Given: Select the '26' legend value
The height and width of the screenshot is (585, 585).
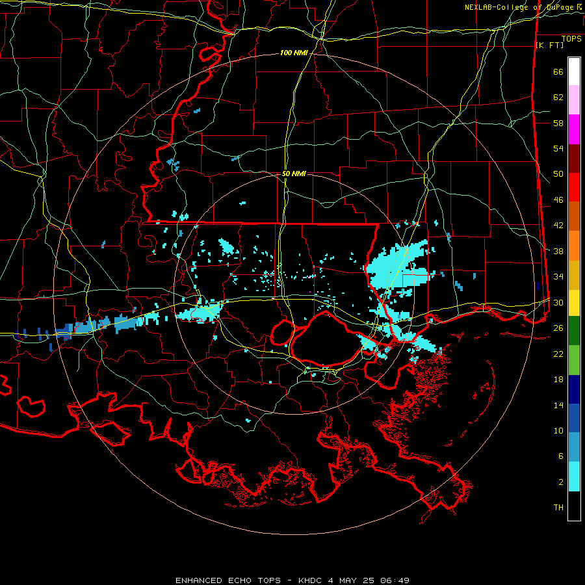Looking at the screenshot, I should point(558,328).
